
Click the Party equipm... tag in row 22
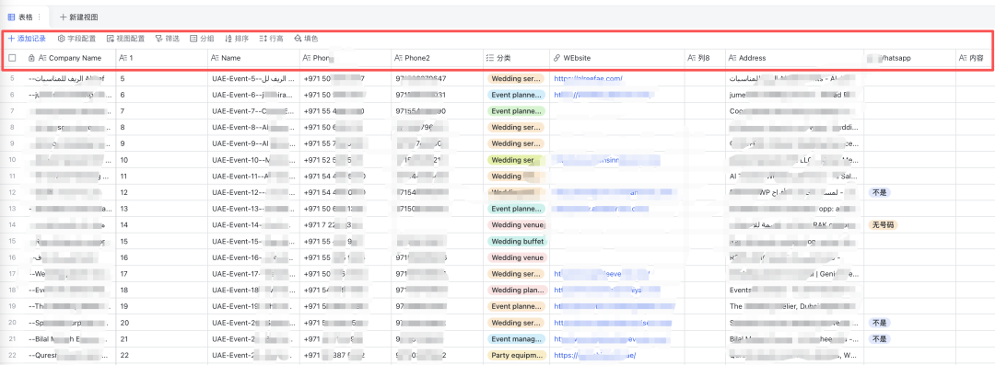coord(517,356)
